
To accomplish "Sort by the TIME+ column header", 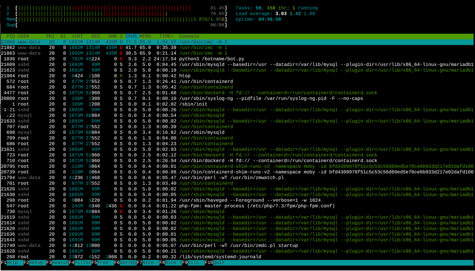I will tap(166, 36).
